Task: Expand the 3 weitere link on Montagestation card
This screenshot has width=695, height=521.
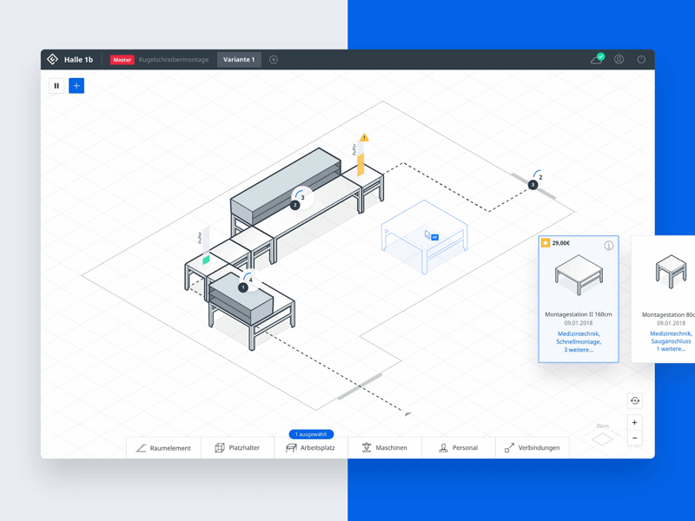Action: coord(578,352)
